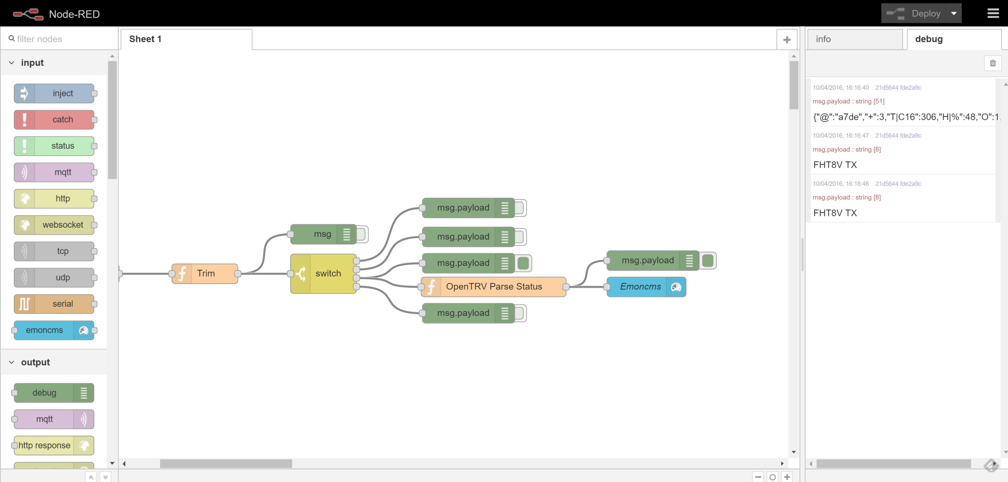Open the debug sidebar tab
Viewport: 1008px width, 482px height.
[954, 39]
